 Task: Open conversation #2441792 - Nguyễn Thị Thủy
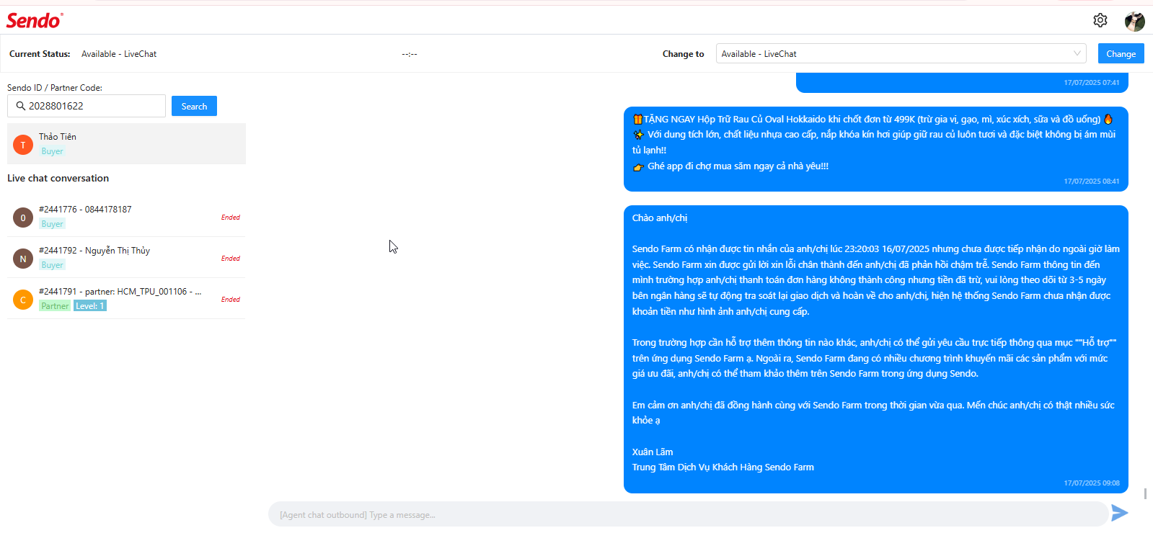[x=126, y=257]
